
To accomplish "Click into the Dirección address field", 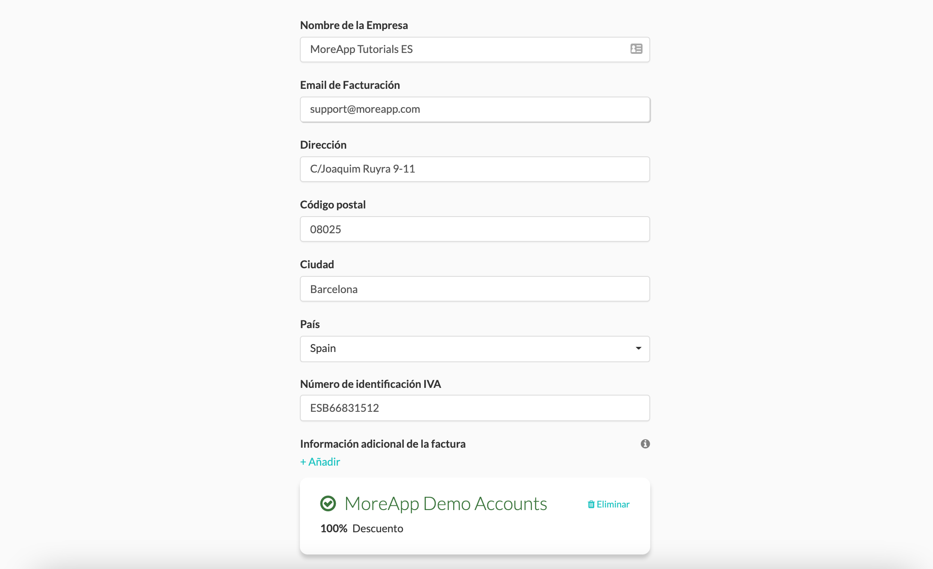I will 475,169.
